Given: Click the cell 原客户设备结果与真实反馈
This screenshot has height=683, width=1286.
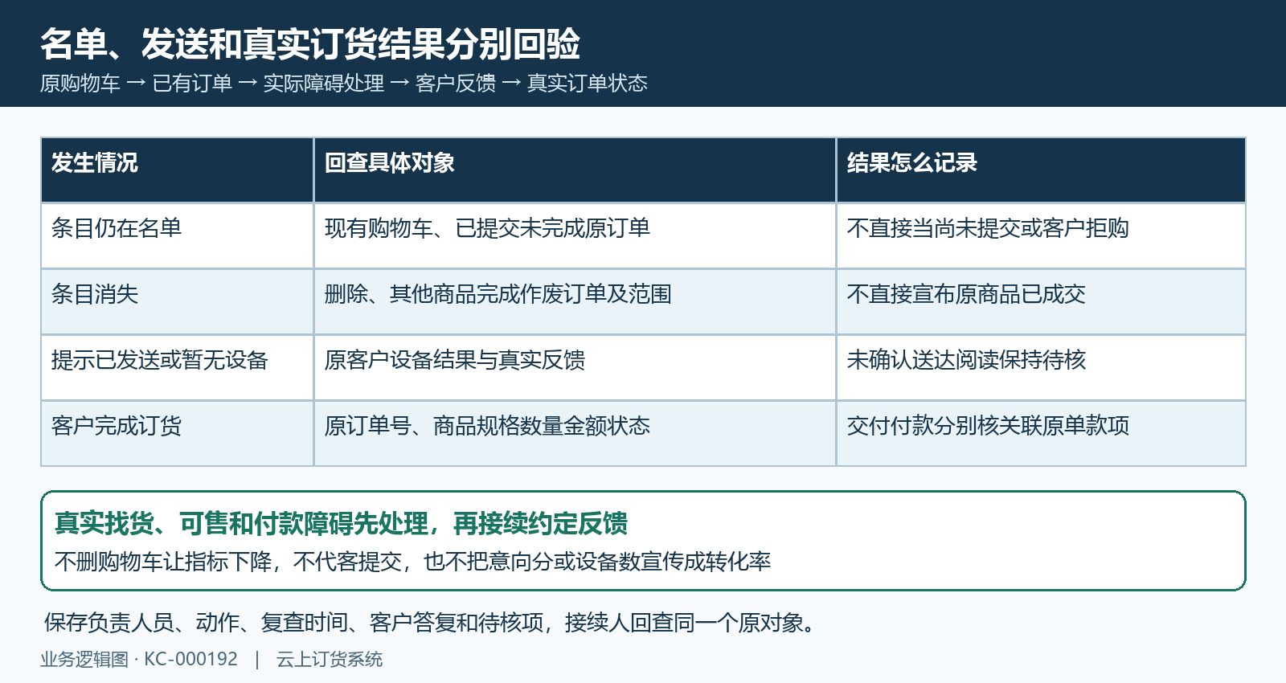Looking at the screenshot, I should [x=575, y=368].
